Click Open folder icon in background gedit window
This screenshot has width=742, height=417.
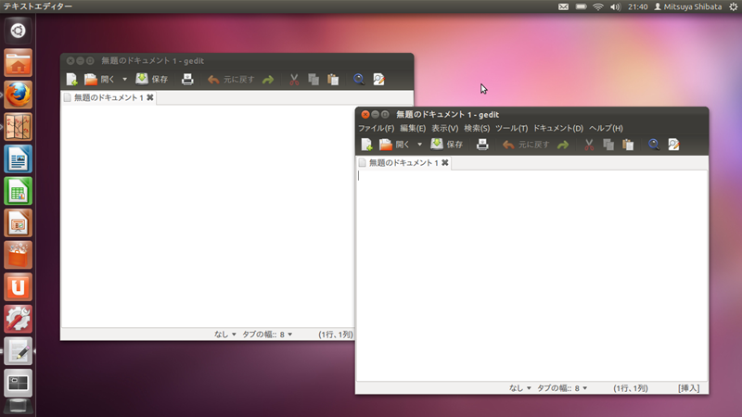(x=91, y=80)
